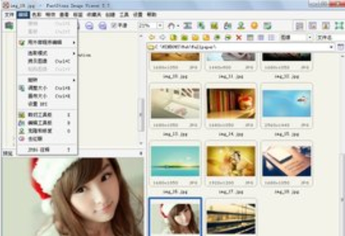Choose 绘图工具板 (Draw board) menu entry
Screen dimensions: 345x236
point(47,123)
